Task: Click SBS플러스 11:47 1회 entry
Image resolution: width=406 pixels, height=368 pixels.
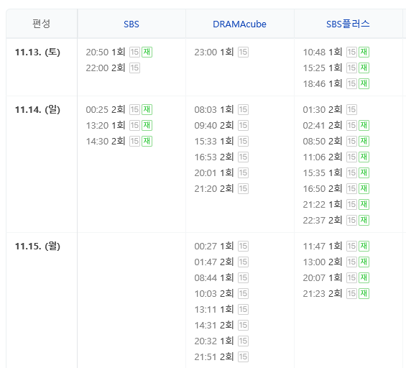Action: pyautogui.click(x=336, y=246)
